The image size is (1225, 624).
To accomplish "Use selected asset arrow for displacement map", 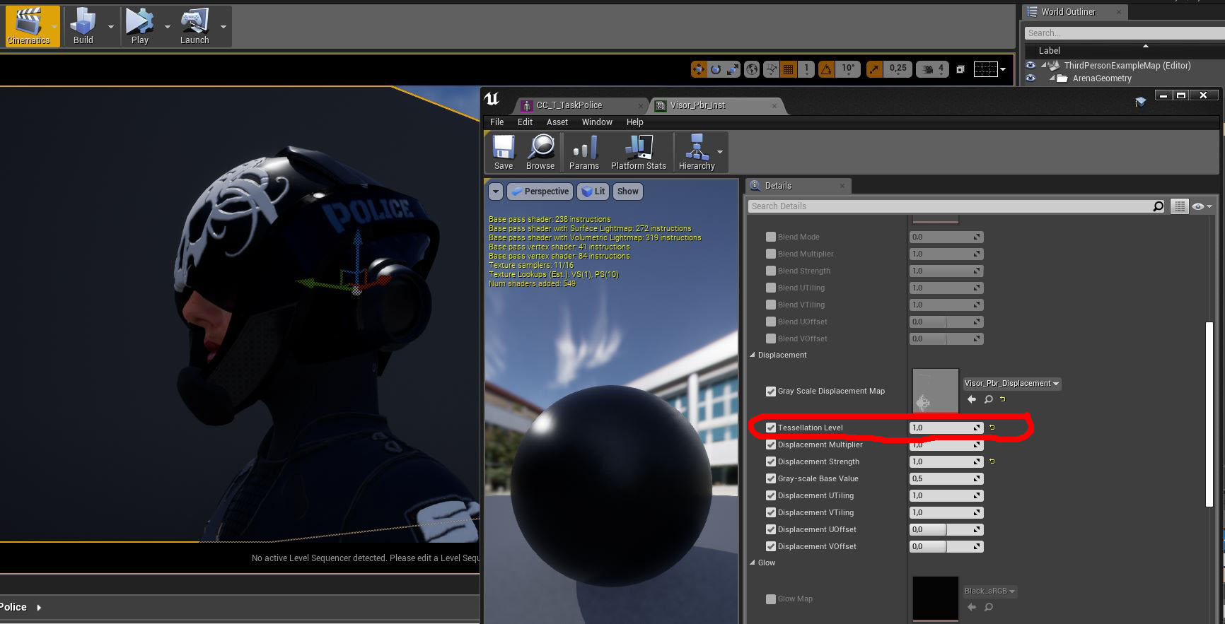I will (972, 399).
